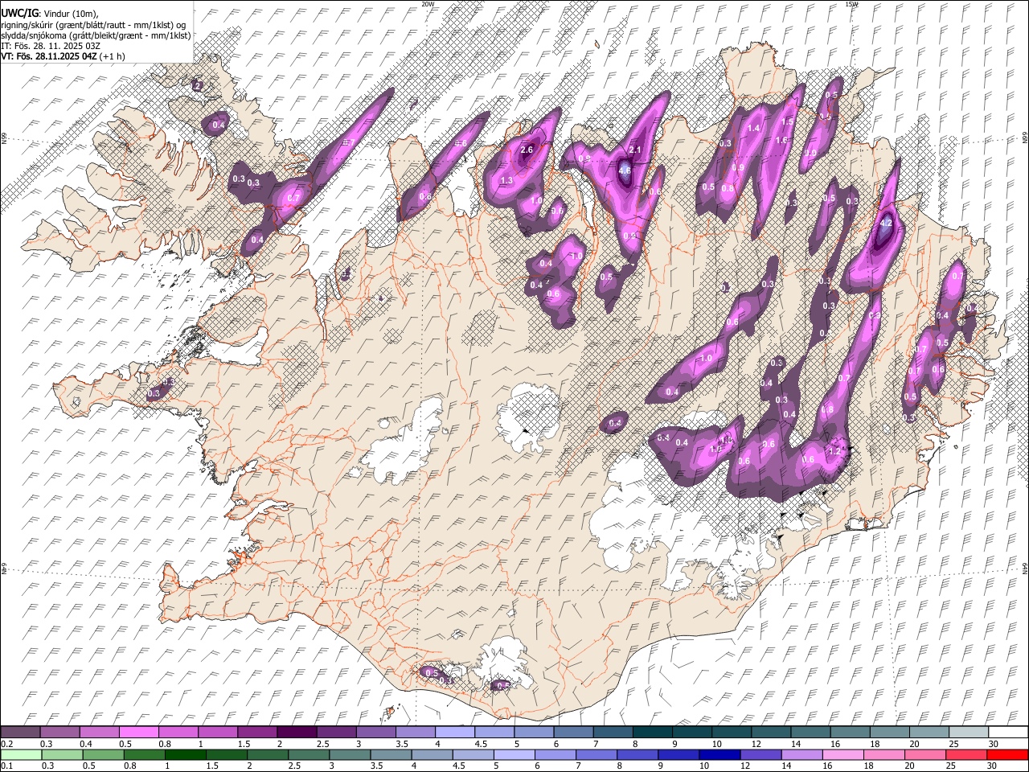Screen dimensions: 1029x772
Task: Select the 1.5 swatch in top legend row
Action: point(256,733)
